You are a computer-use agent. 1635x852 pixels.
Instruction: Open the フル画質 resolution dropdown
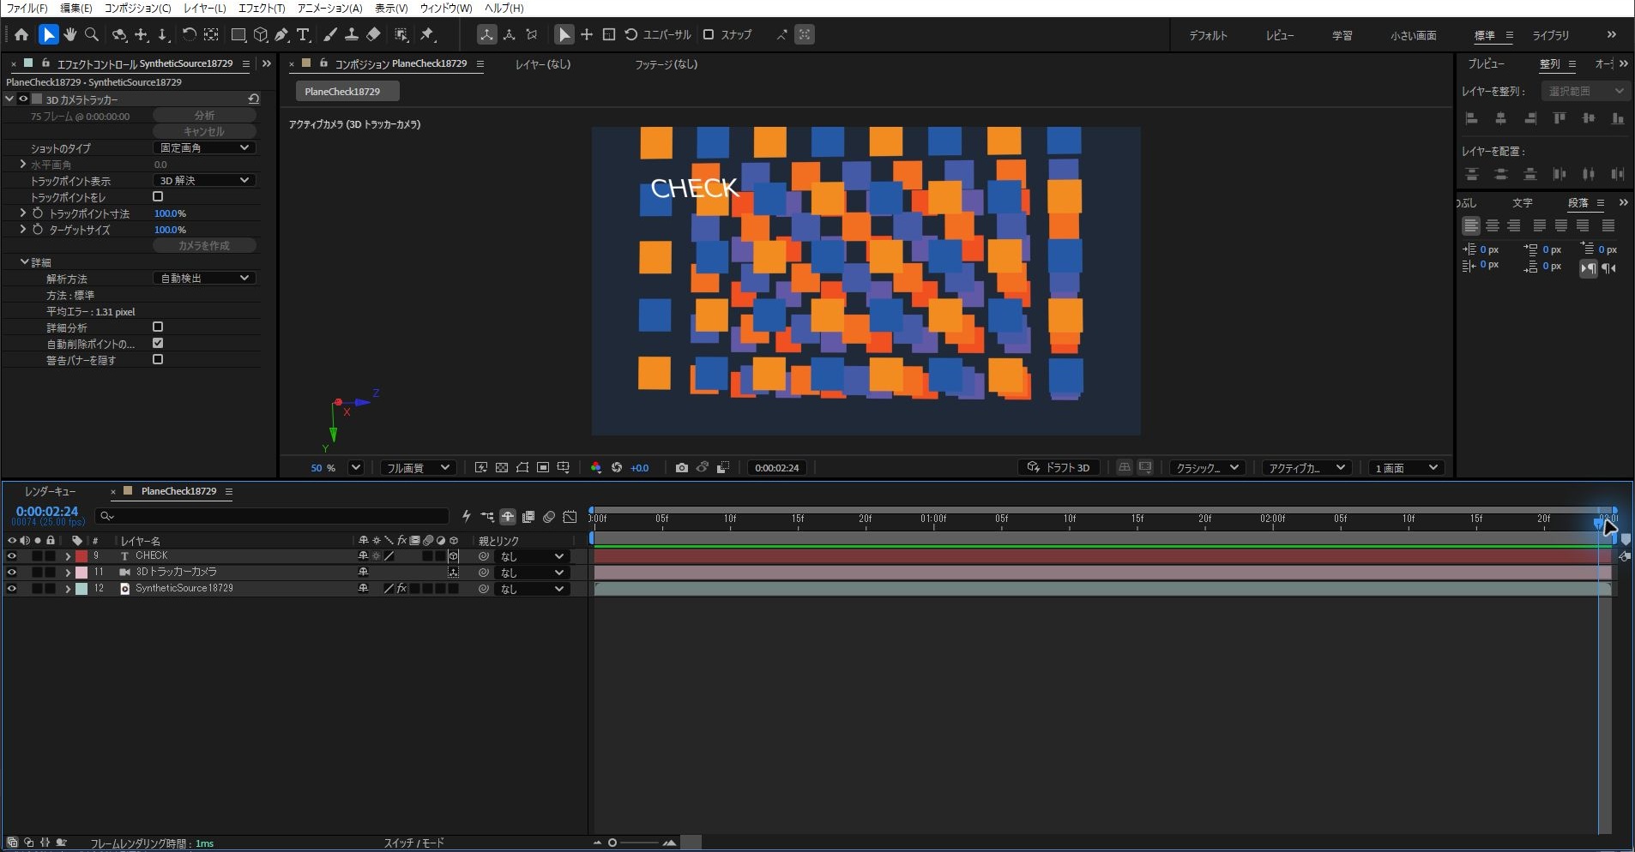tap(418, 468)
